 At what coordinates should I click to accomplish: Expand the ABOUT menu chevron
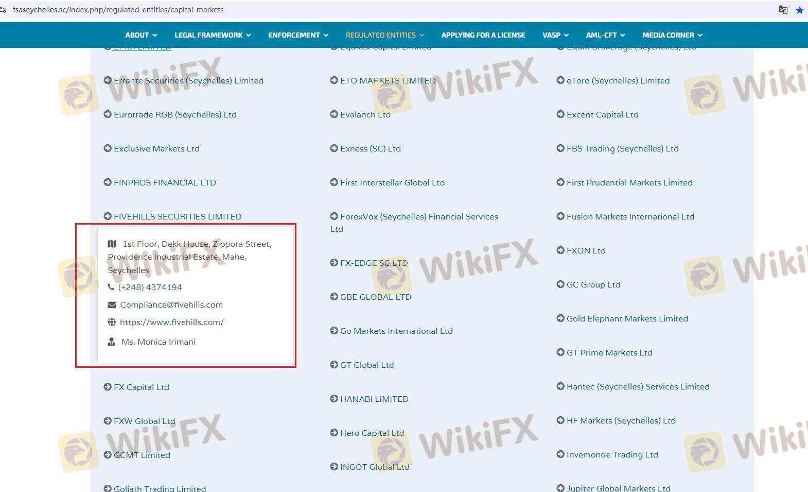point(155,36)
